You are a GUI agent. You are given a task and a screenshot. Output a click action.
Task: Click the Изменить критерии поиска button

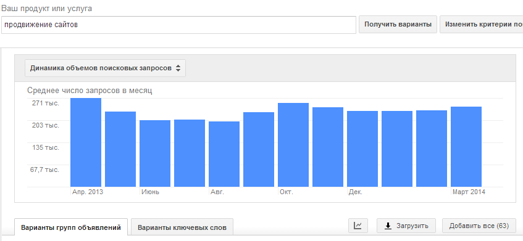pos(482,24)
